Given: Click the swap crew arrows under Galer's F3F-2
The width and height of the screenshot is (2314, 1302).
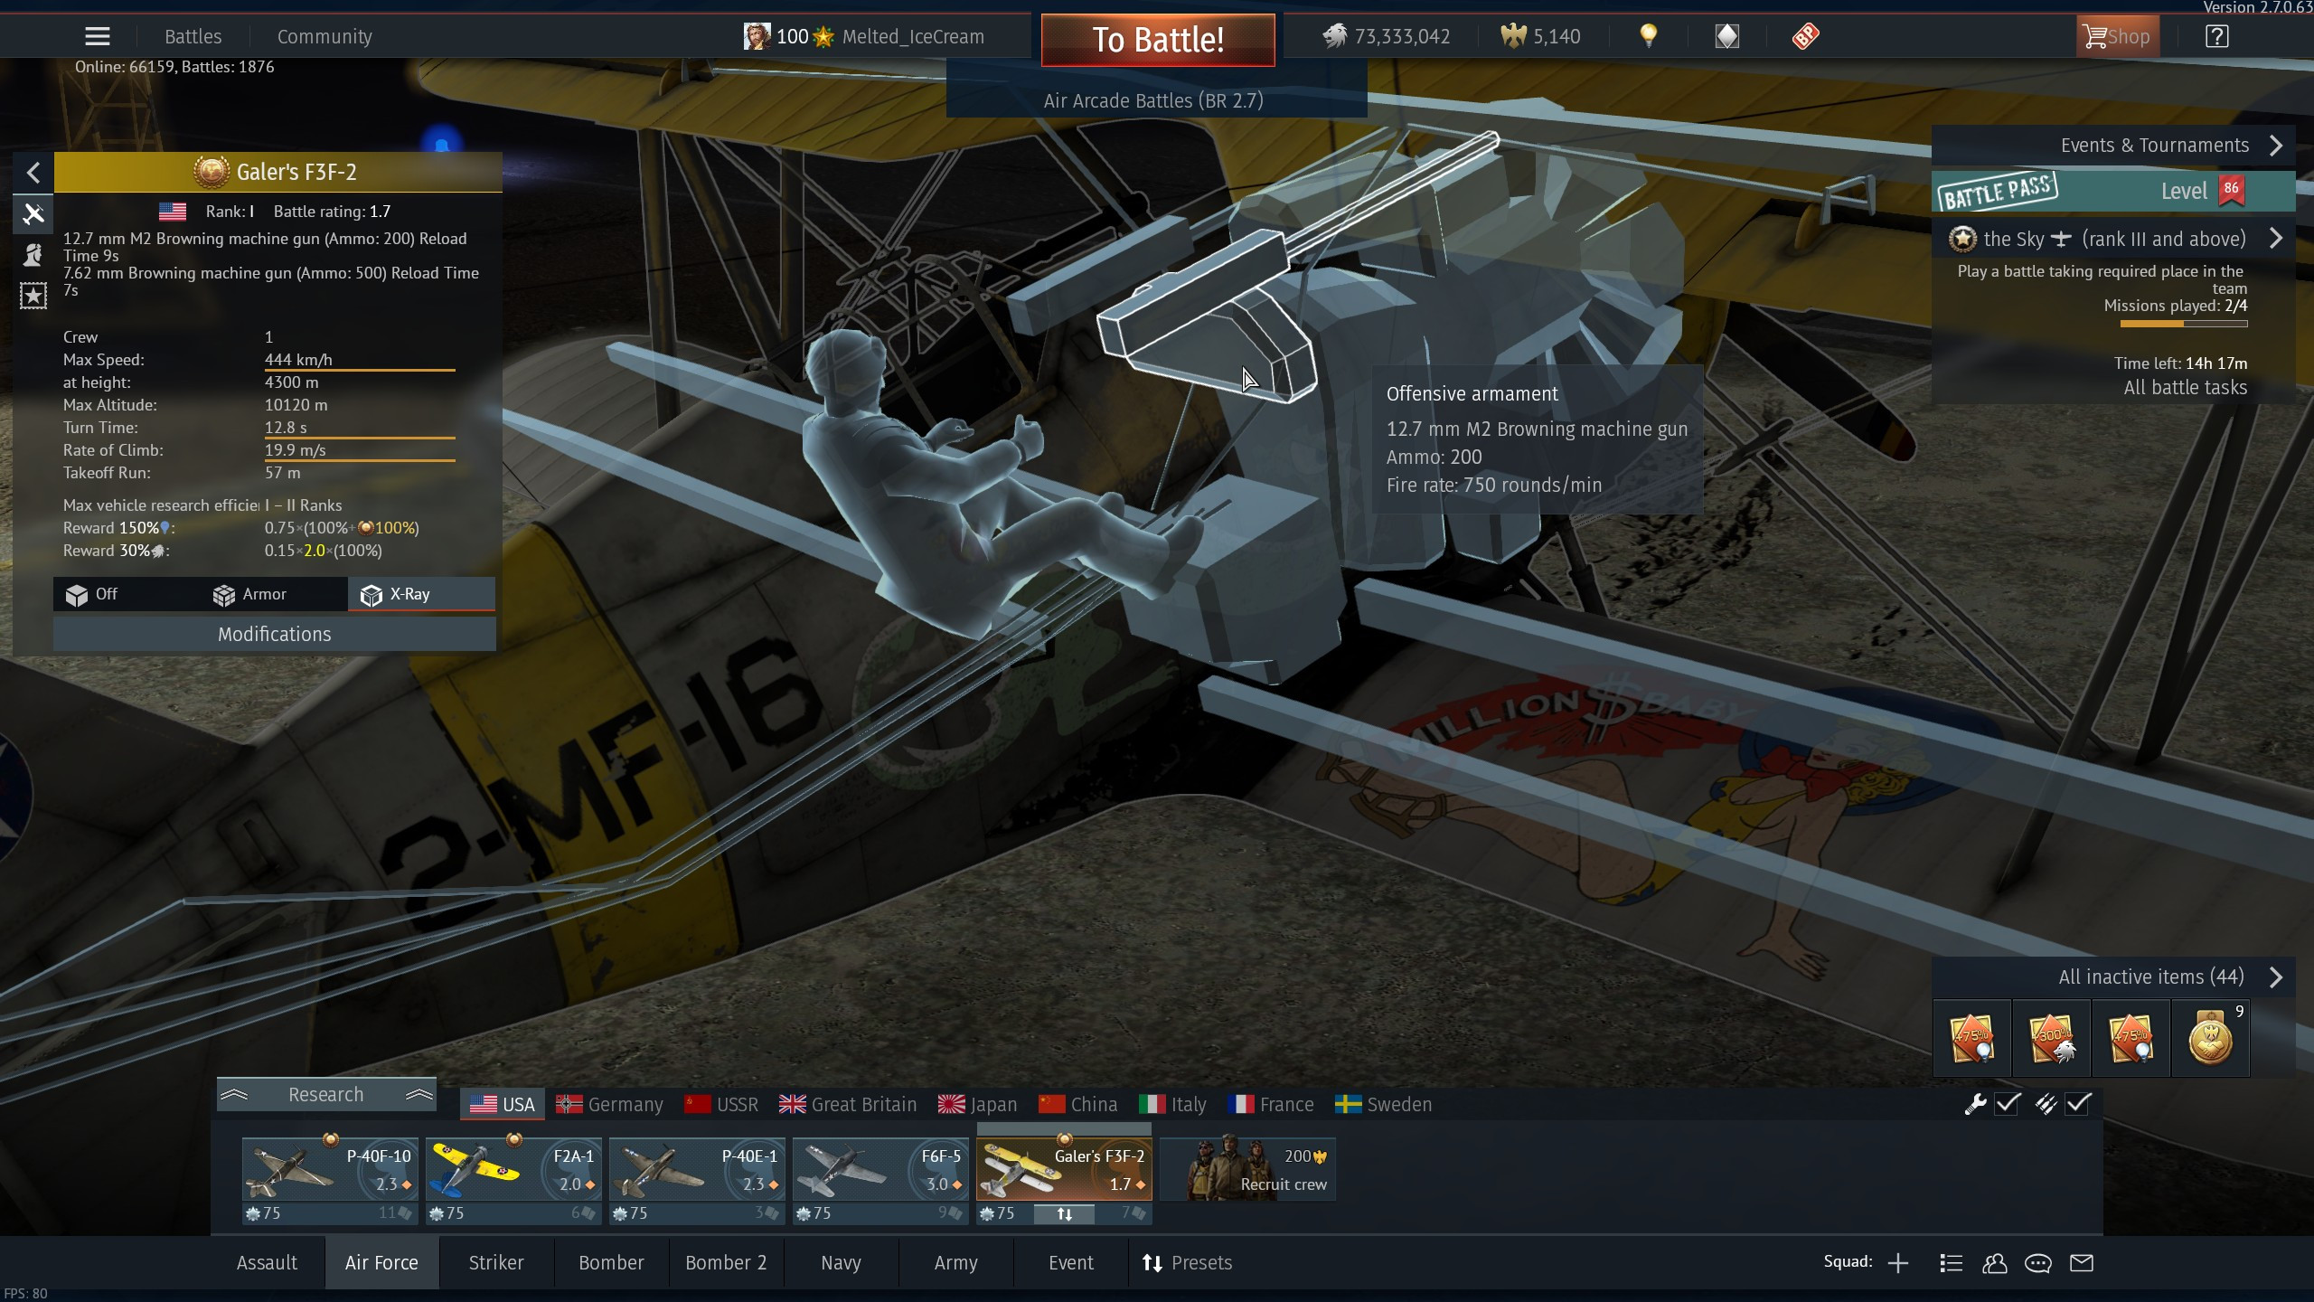Looking at the screenshot, I should coord(1064,1214).
